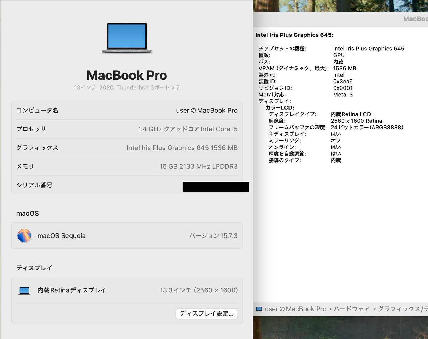Select the 'userのMacBook Pro' computer name value

[x=207, y=110]
